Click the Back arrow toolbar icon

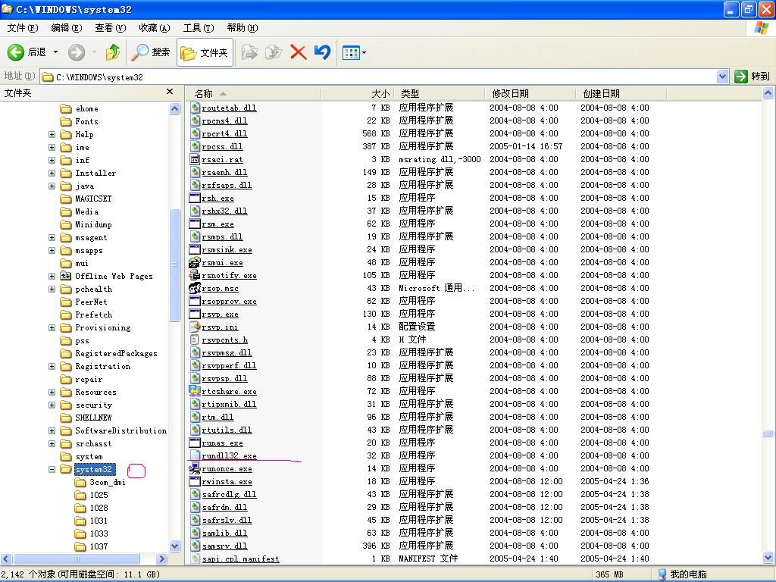point(16,52)
